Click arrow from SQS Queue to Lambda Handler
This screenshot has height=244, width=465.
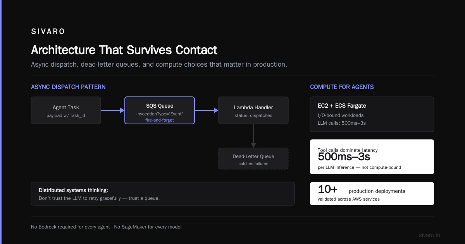207,110
